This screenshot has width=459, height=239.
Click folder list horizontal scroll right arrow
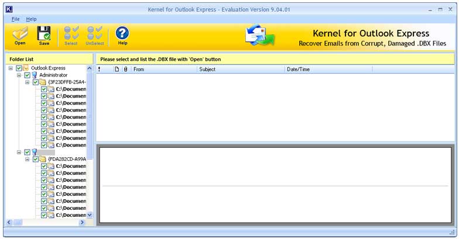[82, 222]
